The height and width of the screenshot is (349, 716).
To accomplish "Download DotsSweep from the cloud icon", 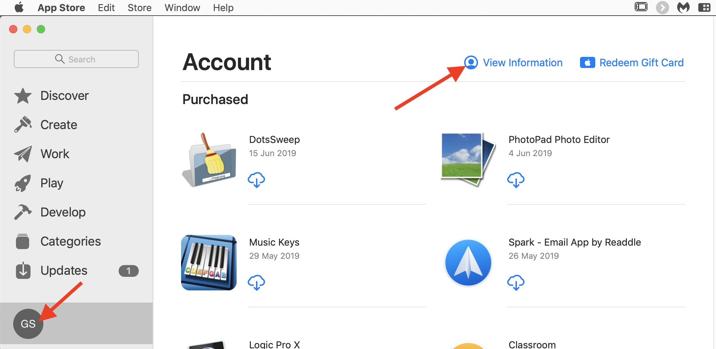I will pos(256,180).
